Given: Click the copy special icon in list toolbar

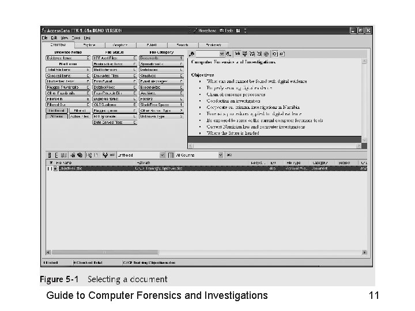Looking at the screenshot, I should [96, 155].
